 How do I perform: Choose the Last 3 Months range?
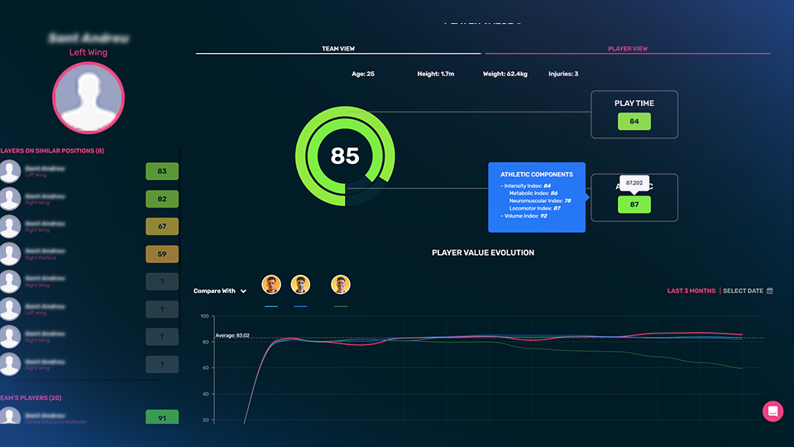tap(691, 291)
